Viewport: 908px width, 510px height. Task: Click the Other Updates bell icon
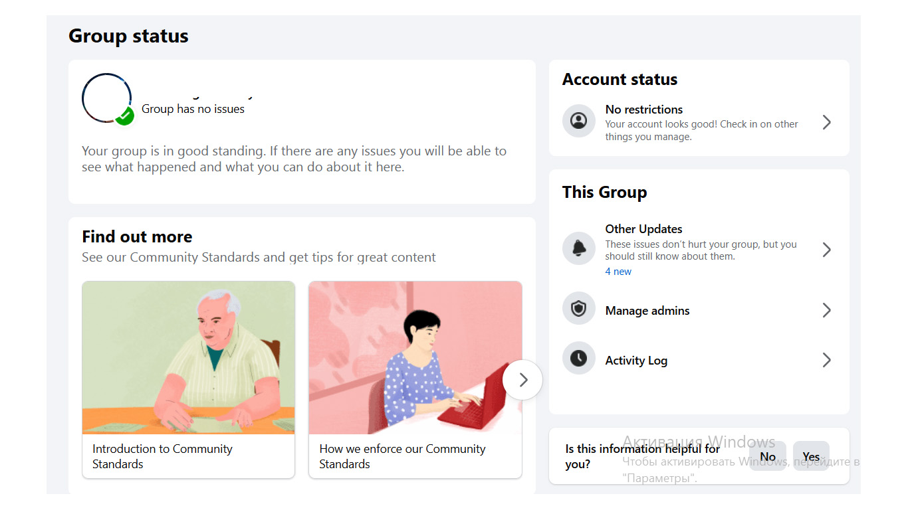579,248
